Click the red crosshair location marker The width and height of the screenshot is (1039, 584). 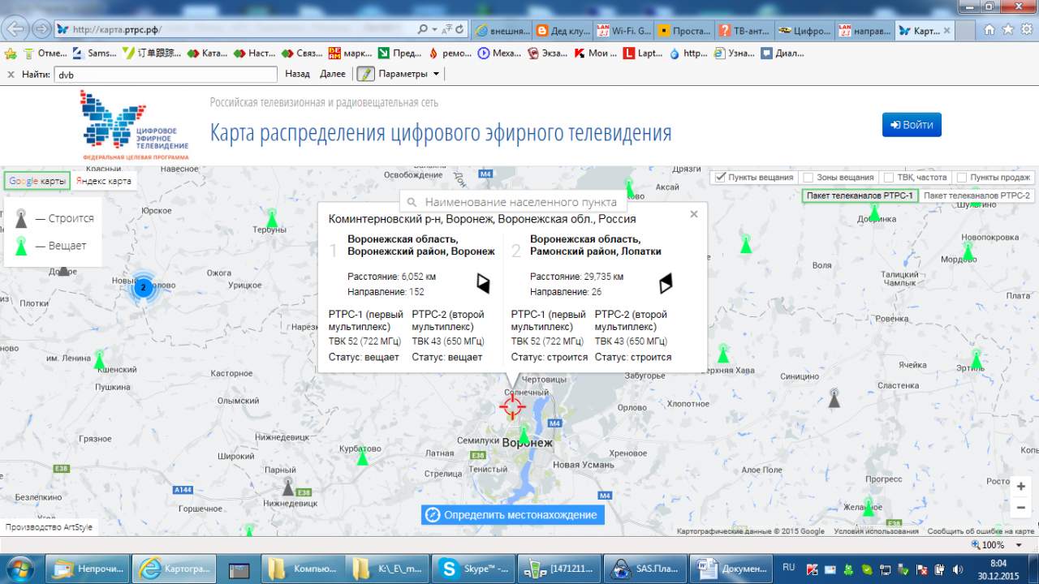click(x=512, y=406)
